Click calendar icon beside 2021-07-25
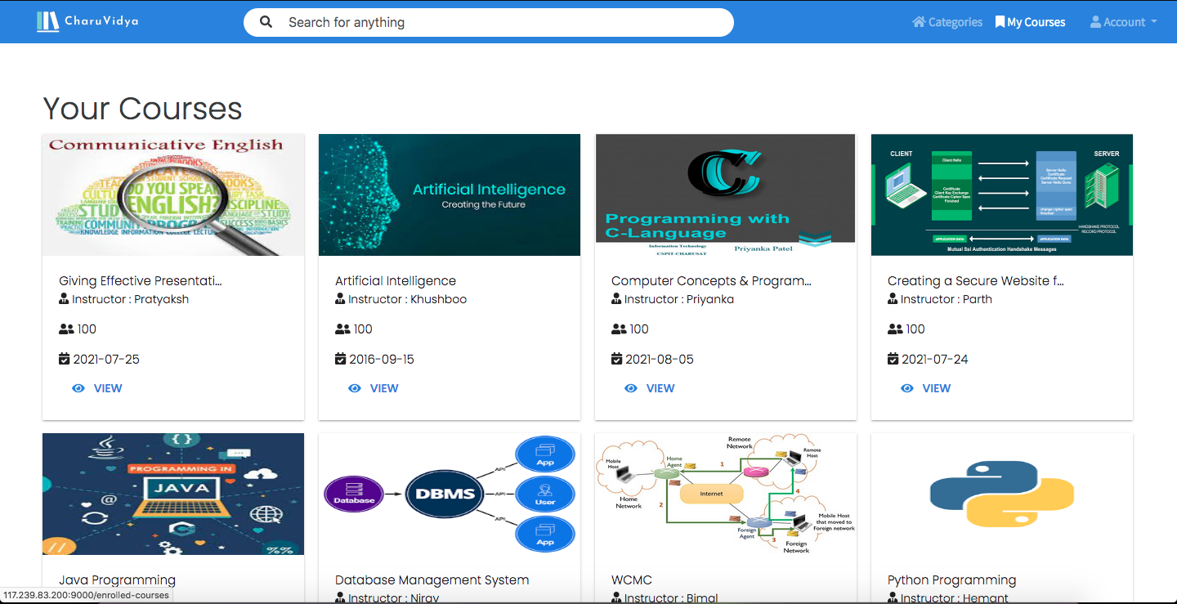 (65, 359)
